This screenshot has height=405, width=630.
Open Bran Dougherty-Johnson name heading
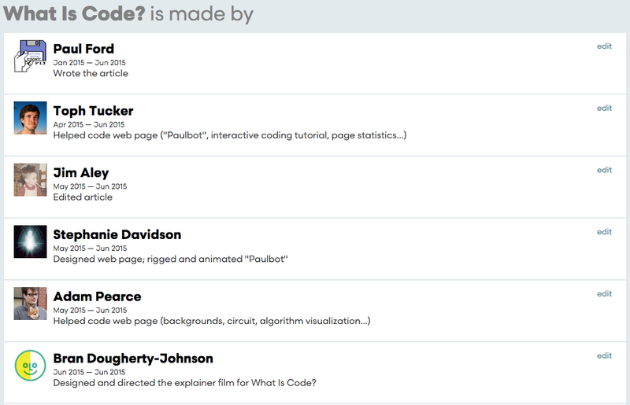pos(133,359)
